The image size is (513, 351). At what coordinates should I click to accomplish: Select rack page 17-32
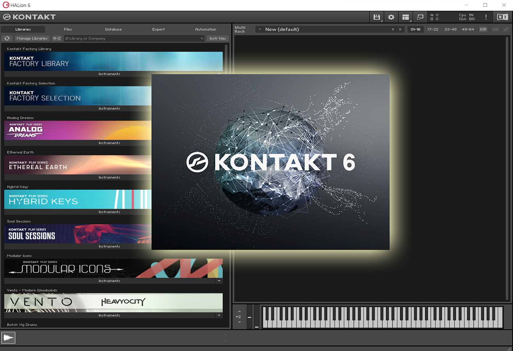(x=433, y=29)
